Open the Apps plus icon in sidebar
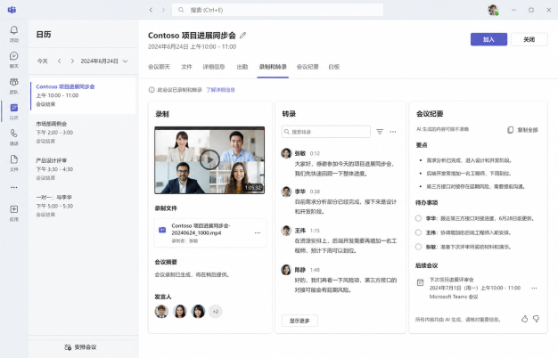The height and width of the screenshot is (358, 558). 14,209
